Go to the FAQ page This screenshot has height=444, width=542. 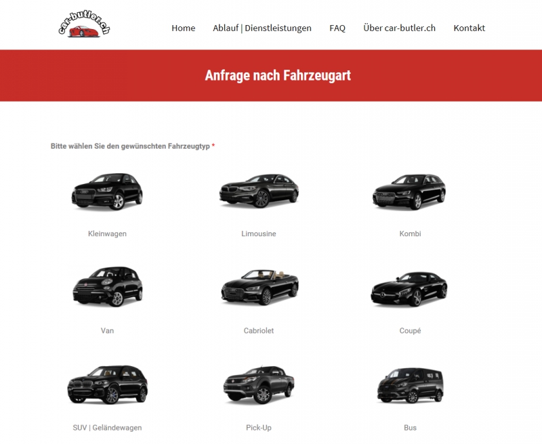point(337,28)
